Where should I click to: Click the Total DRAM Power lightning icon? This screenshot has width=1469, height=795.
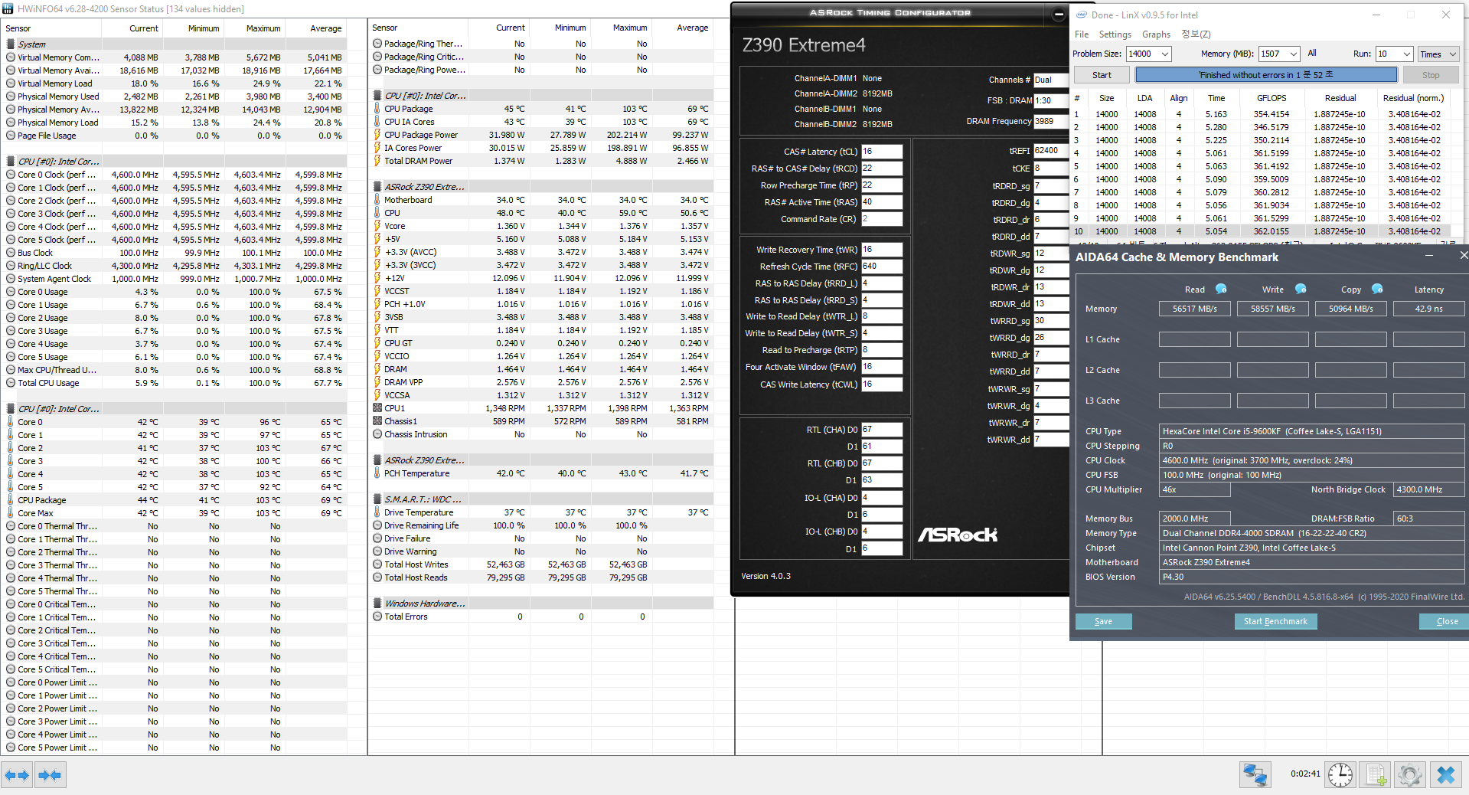coord(377,161)
